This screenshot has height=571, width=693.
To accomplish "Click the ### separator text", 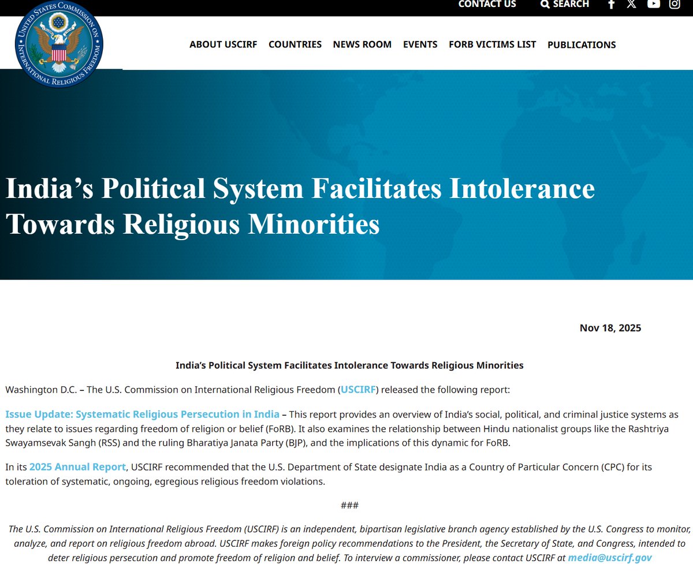I will pos(349,506).
